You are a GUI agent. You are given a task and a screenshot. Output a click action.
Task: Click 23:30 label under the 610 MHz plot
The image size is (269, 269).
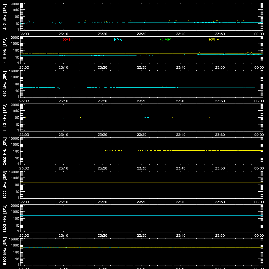[142, 101]
